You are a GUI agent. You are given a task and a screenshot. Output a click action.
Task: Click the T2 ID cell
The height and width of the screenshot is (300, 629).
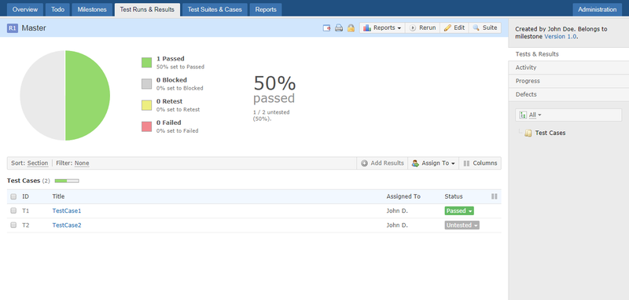coord(26,225)
